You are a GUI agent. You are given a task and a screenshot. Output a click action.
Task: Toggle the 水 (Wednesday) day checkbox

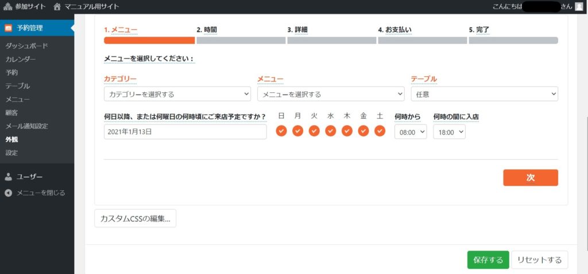330,131
